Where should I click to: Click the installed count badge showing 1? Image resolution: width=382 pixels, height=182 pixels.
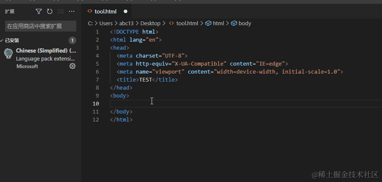coord(72,40)
